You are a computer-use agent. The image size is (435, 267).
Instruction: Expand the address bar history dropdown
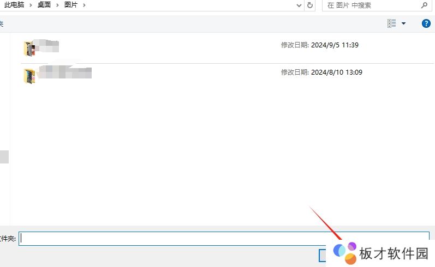[299, 5]
